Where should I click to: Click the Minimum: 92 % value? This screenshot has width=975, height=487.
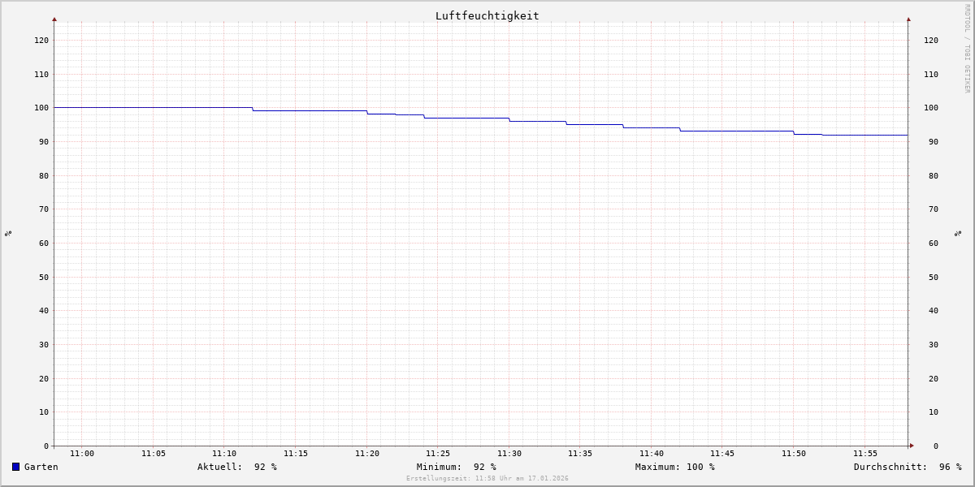457,467
